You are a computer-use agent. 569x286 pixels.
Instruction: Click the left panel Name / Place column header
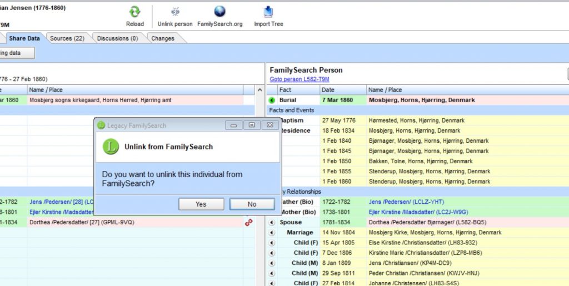click(135, 90)
